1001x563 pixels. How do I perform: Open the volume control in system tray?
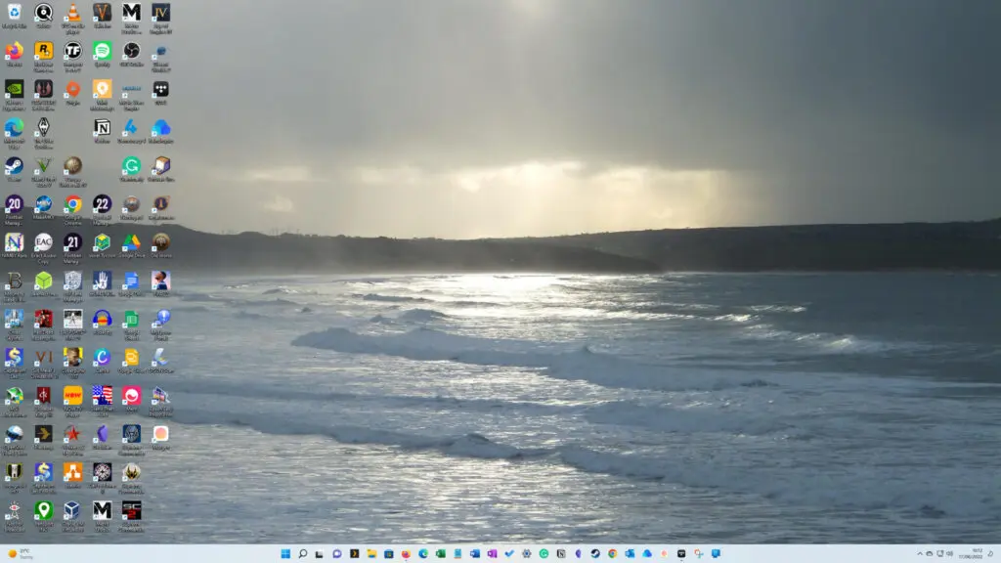click(949, 553)
